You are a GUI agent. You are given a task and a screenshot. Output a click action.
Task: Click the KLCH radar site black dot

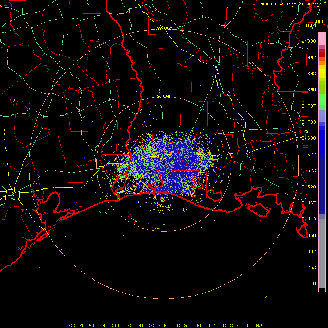pos(164,164)
